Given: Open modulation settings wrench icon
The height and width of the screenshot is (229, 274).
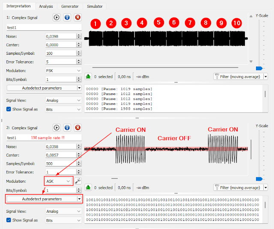Looking at the screenshot, I should 78,181.
